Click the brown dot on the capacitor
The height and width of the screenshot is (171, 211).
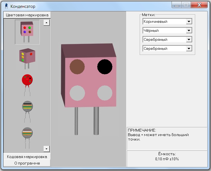pyautogui.click(x=77, y=67)
